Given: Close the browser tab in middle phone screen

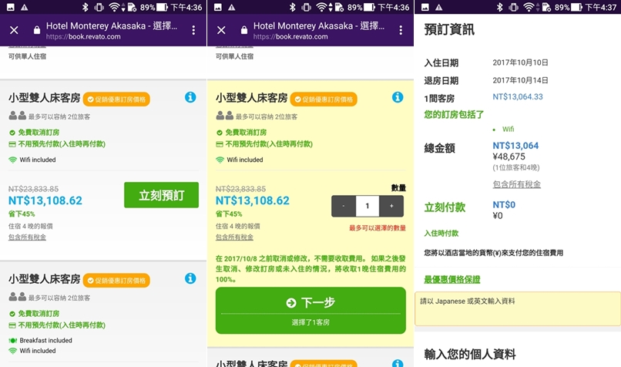Looking at the screenshot, I should (221, 30).
